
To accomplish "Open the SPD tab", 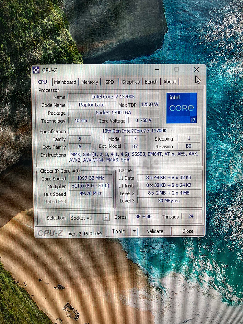I will (x=110, y=82).
